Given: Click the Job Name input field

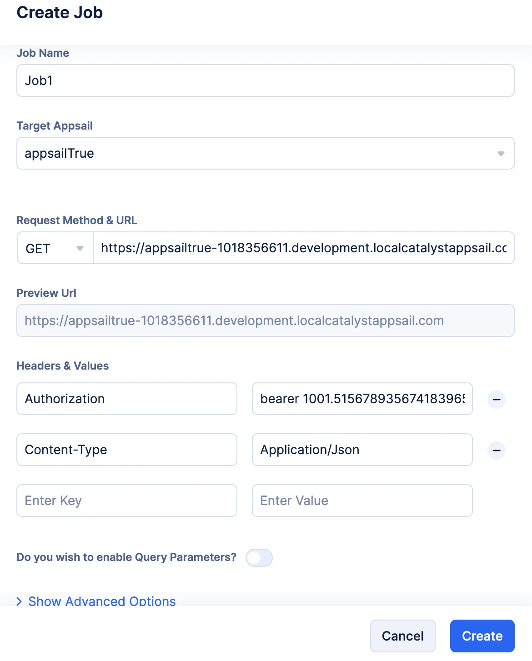Looking at the screenshot, I should point(265,81).
